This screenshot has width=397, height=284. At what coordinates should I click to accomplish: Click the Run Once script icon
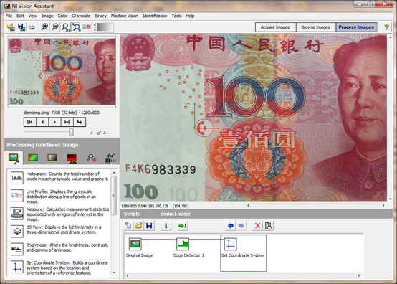[183, 225]
